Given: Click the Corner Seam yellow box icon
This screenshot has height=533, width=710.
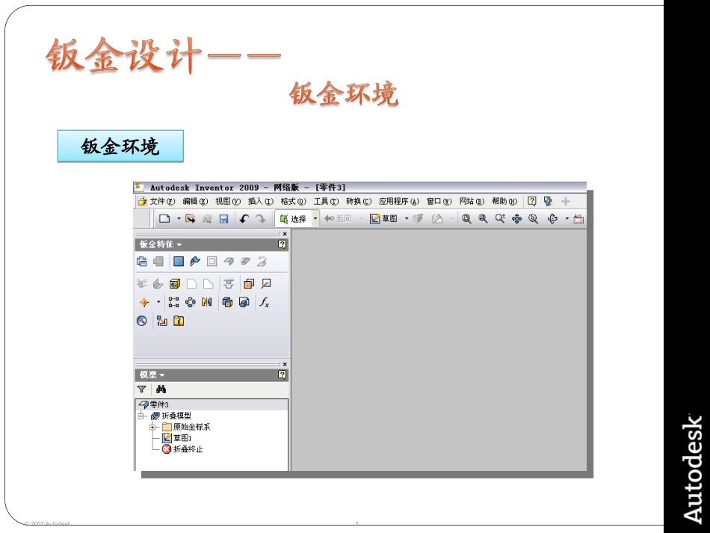Looking at the screenshot, I should [x=175, y=284].
